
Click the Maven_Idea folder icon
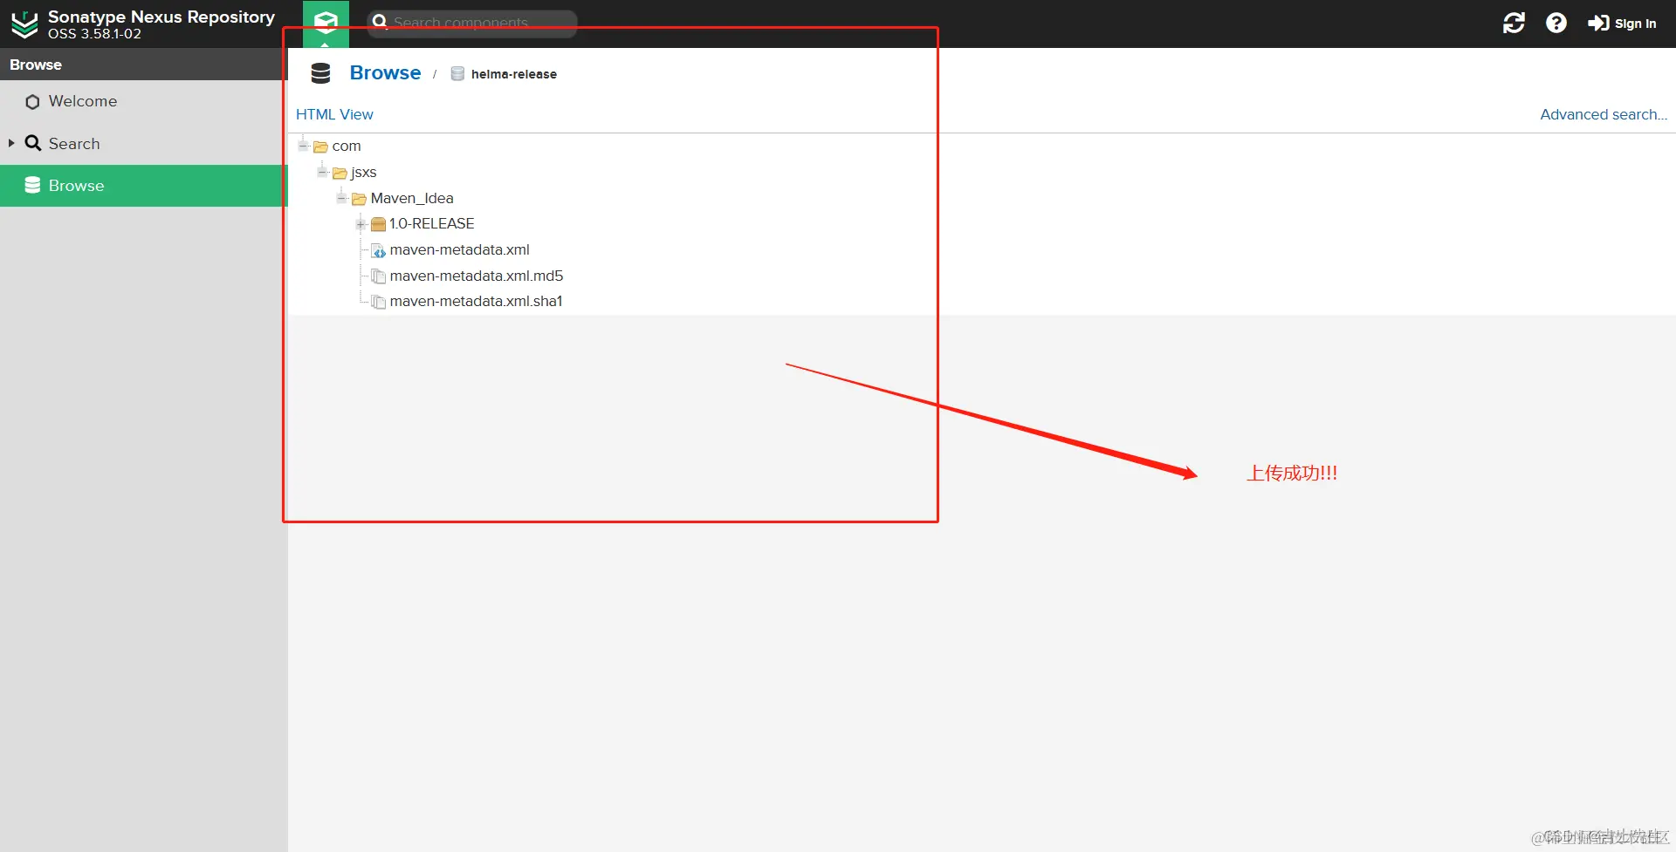click(359, 199)
